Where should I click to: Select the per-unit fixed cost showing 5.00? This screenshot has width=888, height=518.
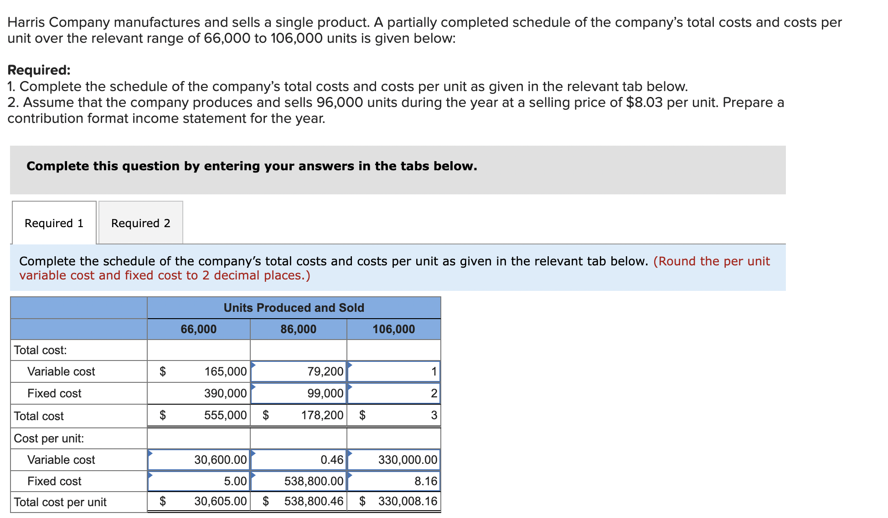coord(198,481)
